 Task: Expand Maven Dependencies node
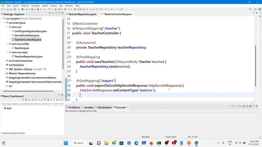pos(5,73)
